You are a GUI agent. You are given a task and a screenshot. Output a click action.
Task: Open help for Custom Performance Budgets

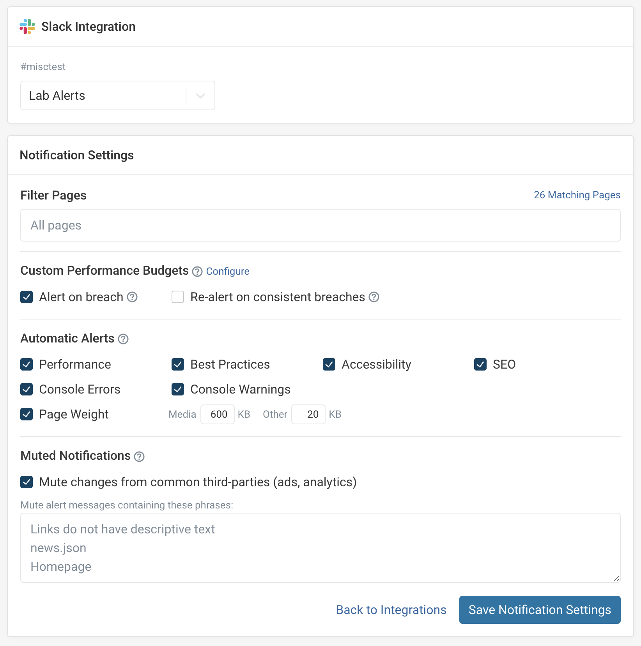pyautogui.click(x=197, y=272)
